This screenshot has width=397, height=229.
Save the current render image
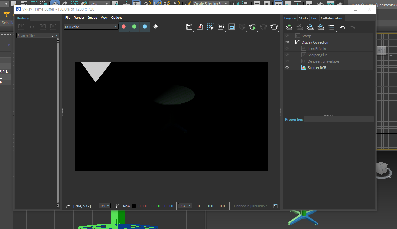coord(189,27)
